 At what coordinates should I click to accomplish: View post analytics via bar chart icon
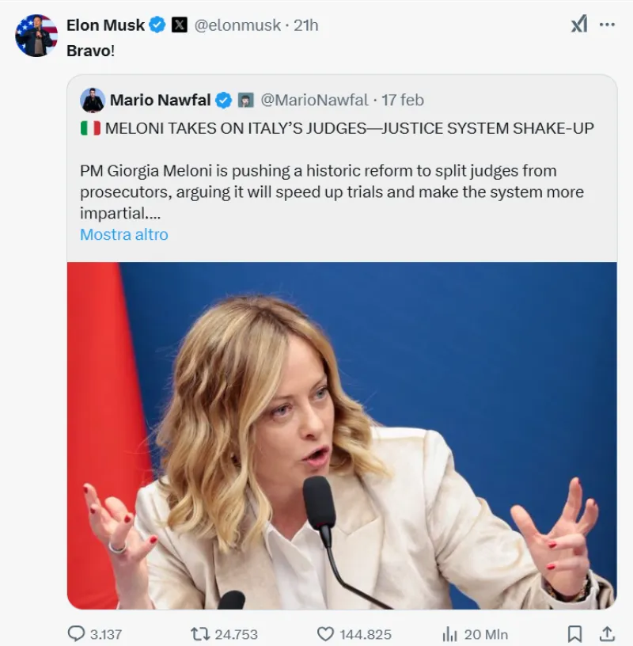450,633
